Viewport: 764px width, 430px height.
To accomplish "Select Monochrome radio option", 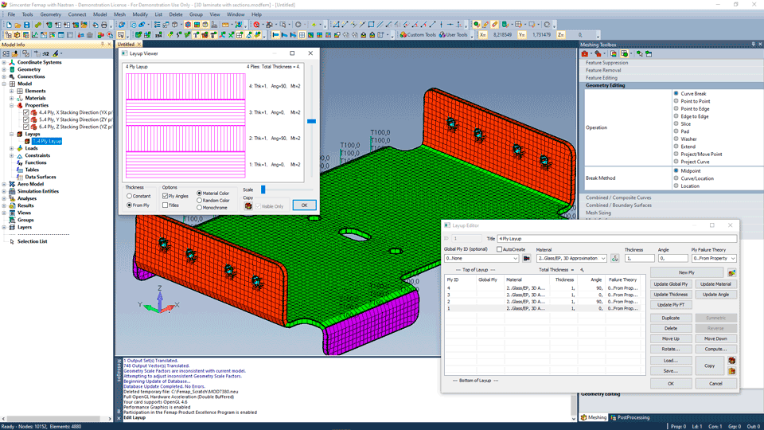I will pyautogui.click(x=199, y=208).
